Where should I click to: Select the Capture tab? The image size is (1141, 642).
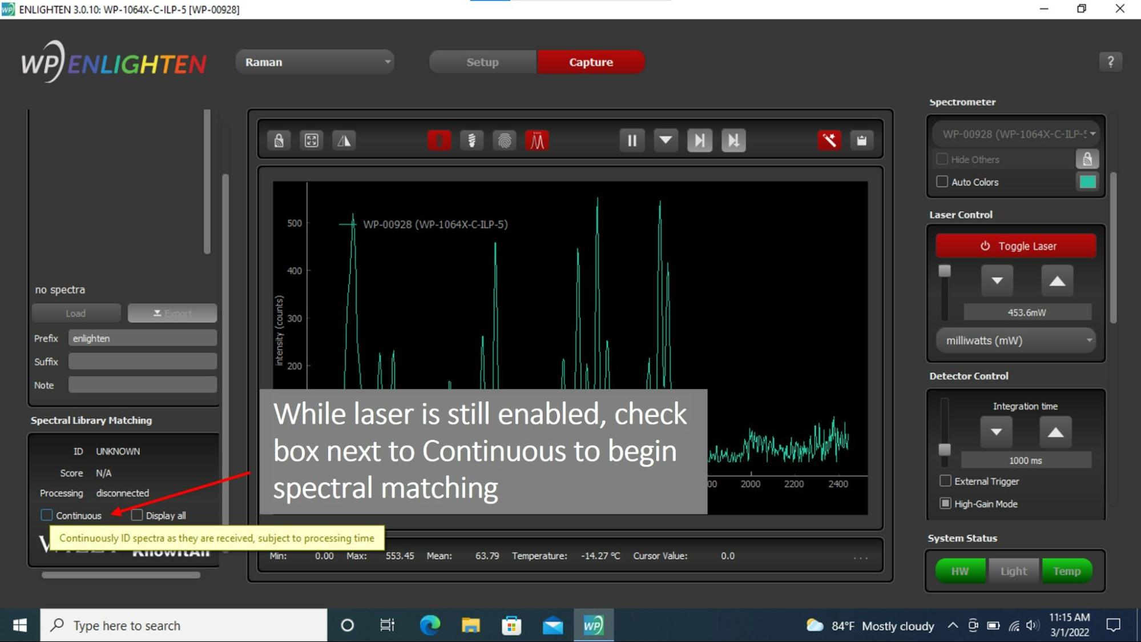591,62
